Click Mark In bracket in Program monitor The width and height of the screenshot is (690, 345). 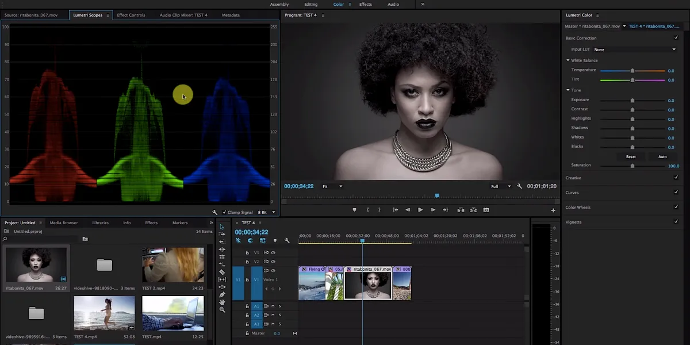coord(367,210)
